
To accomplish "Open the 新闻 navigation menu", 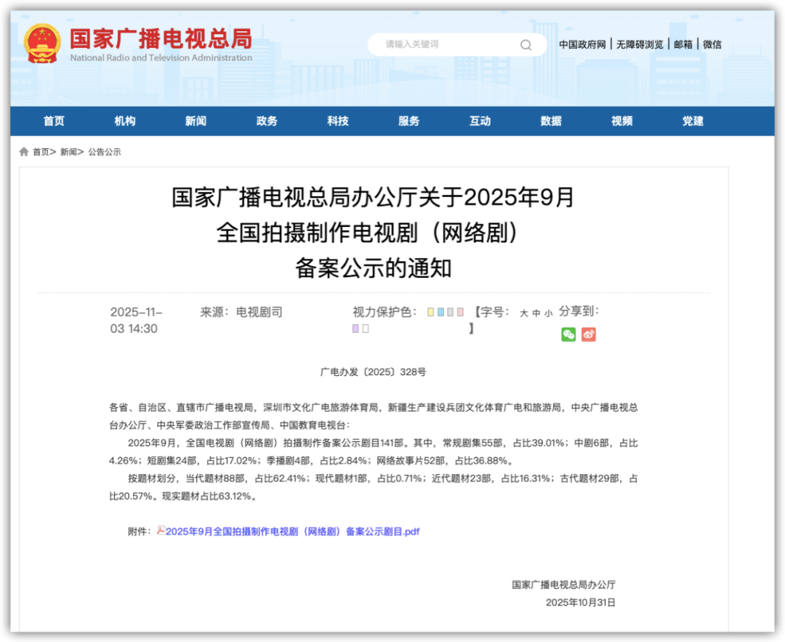I will (x=195, y=121).
